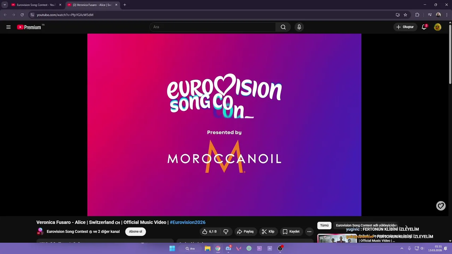Go back in browser history
Screen dimensions: 452x254
pyautogui.click(x=5, y=15)
